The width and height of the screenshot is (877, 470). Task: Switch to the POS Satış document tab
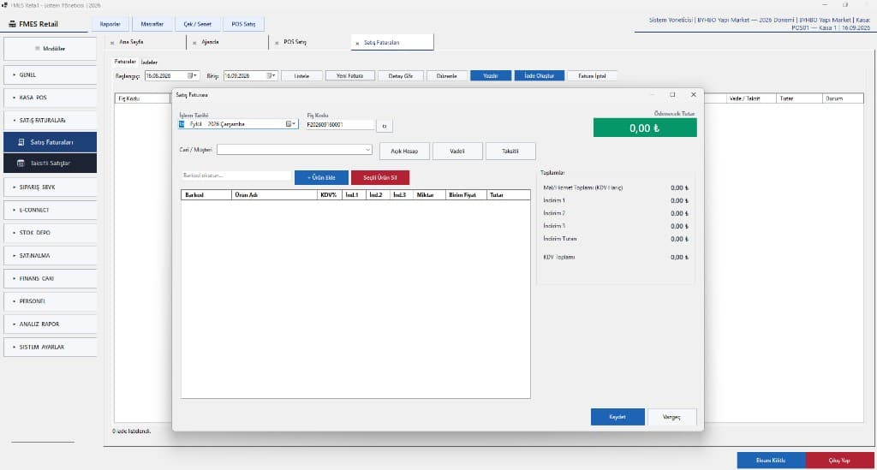tap(295, 42)
